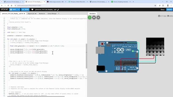Click the color_grayscale sin formula line
This screenshot has height=97, width=173.
[37, 46]
